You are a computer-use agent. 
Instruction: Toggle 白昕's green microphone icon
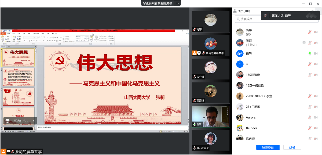coord(310,53)
